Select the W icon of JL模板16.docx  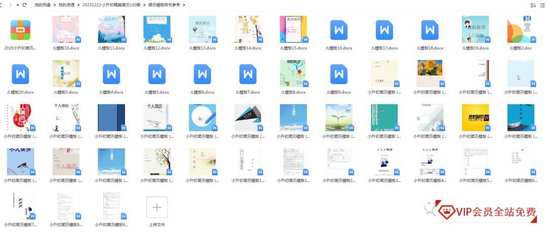[339, 30]
